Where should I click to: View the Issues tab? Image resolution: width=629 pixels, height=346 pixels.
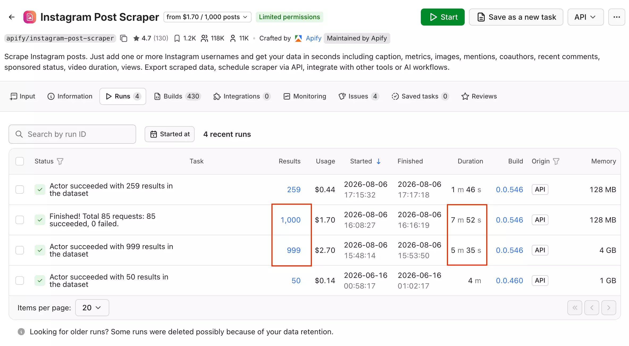[x=359, y=96]
